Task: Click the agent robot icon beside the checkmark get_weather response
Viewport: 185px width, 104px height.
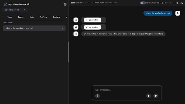Action: [x=76, y=27]
